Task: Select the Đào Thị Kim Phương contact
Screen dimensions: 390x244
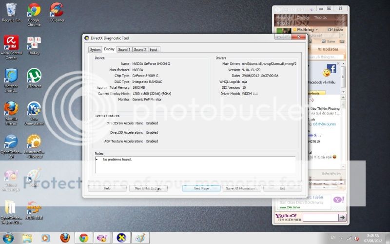Action: click(x=325, y=108)
